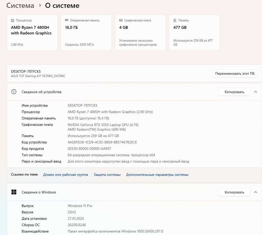Copy Windows details with Копировать button
This screenshot has width=262, height=235.
[234, 192]
